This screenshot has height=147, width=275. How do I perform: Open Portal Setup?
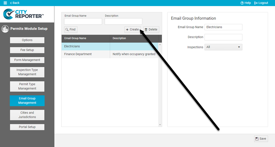point(27,127)
